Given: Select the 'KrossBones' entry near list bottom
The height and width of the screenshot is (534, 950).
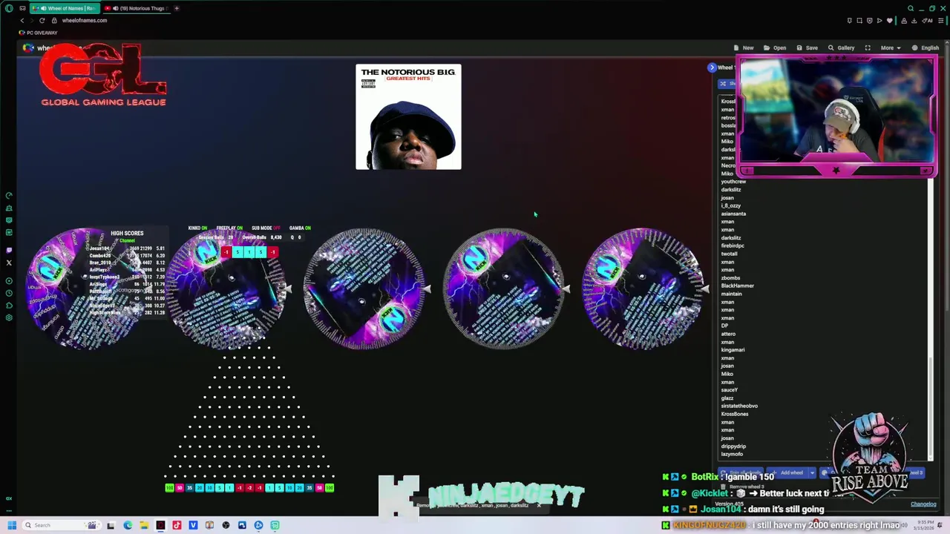Looking at the screenshot, I should coord(735,414).
